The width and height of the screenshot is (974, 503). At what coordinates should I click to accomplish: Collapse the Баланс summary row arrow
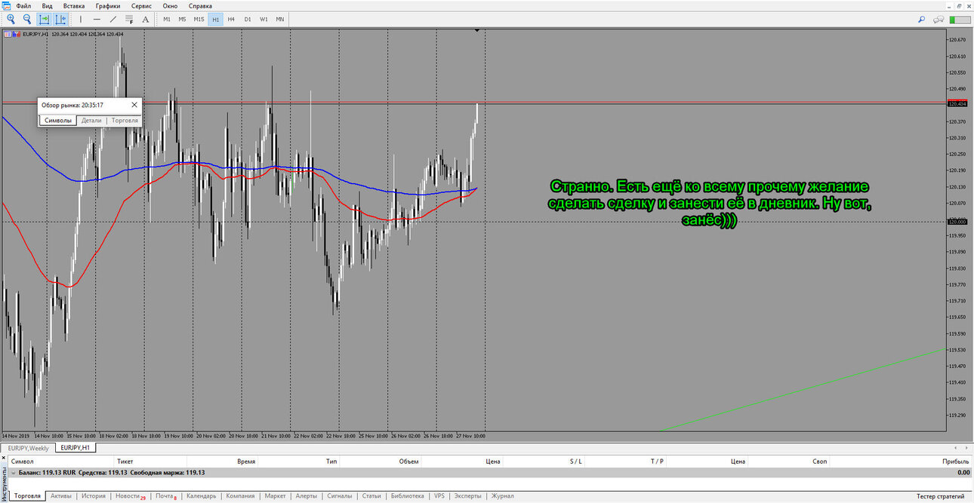pyautogui.click(x=12, y=472)
